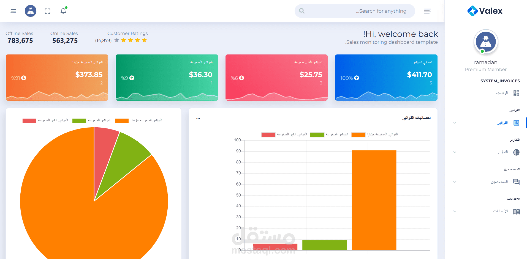
Task: Expand المستخدمين sidebar chevron
Action: tap(455, 182)
